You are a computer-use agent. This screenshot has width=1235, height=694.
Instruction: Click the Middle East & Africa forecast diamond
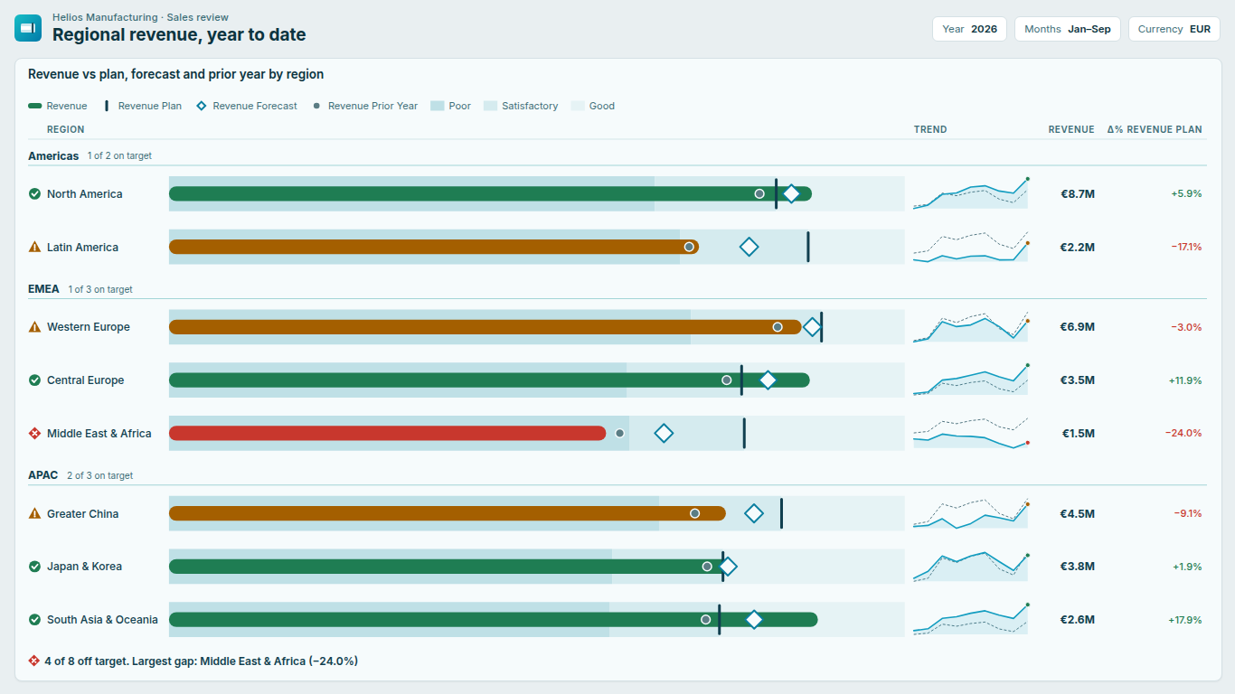[664, 434]
